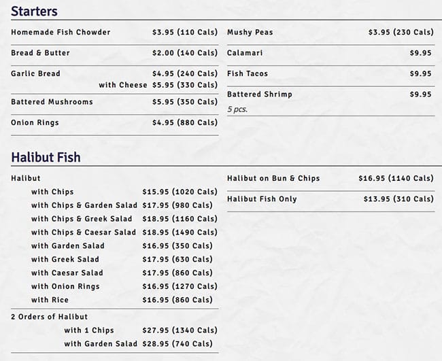Screen dimensions: 442x361
Task: Click the Halibut on Bun & Chips item
Action: [x=273, y=179]
